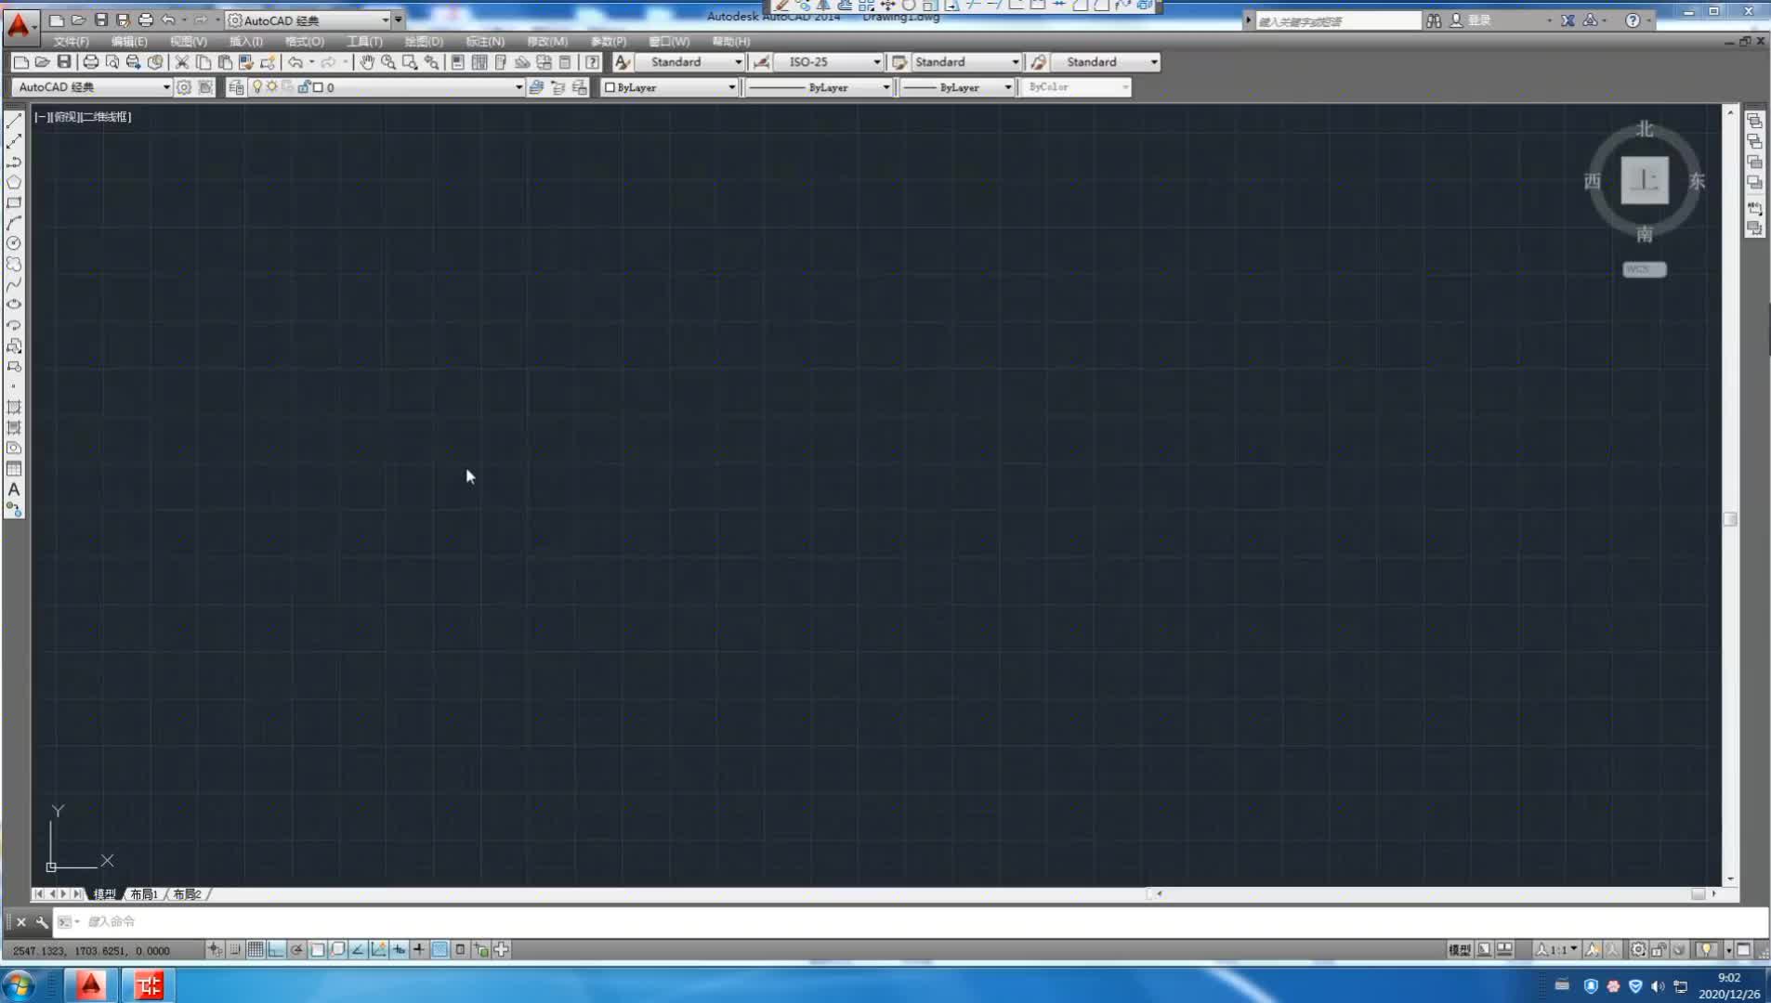Open the 编辑(E) menu
Screen dimensions: 1771x1003
[x=128, y=42]
